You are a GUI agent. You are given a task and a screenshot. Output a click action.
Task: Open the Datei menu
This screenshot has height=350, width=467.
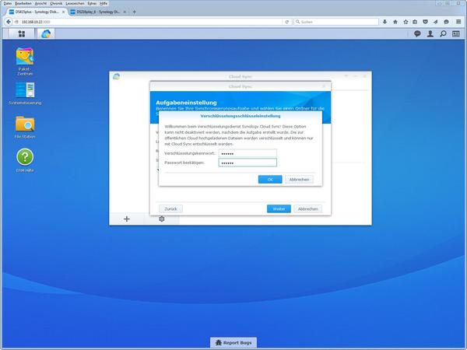(8, 3)
